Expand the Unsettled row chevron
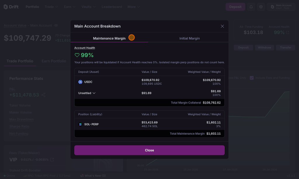This screenshot has width=299, height=179. (x=94, y=93)
